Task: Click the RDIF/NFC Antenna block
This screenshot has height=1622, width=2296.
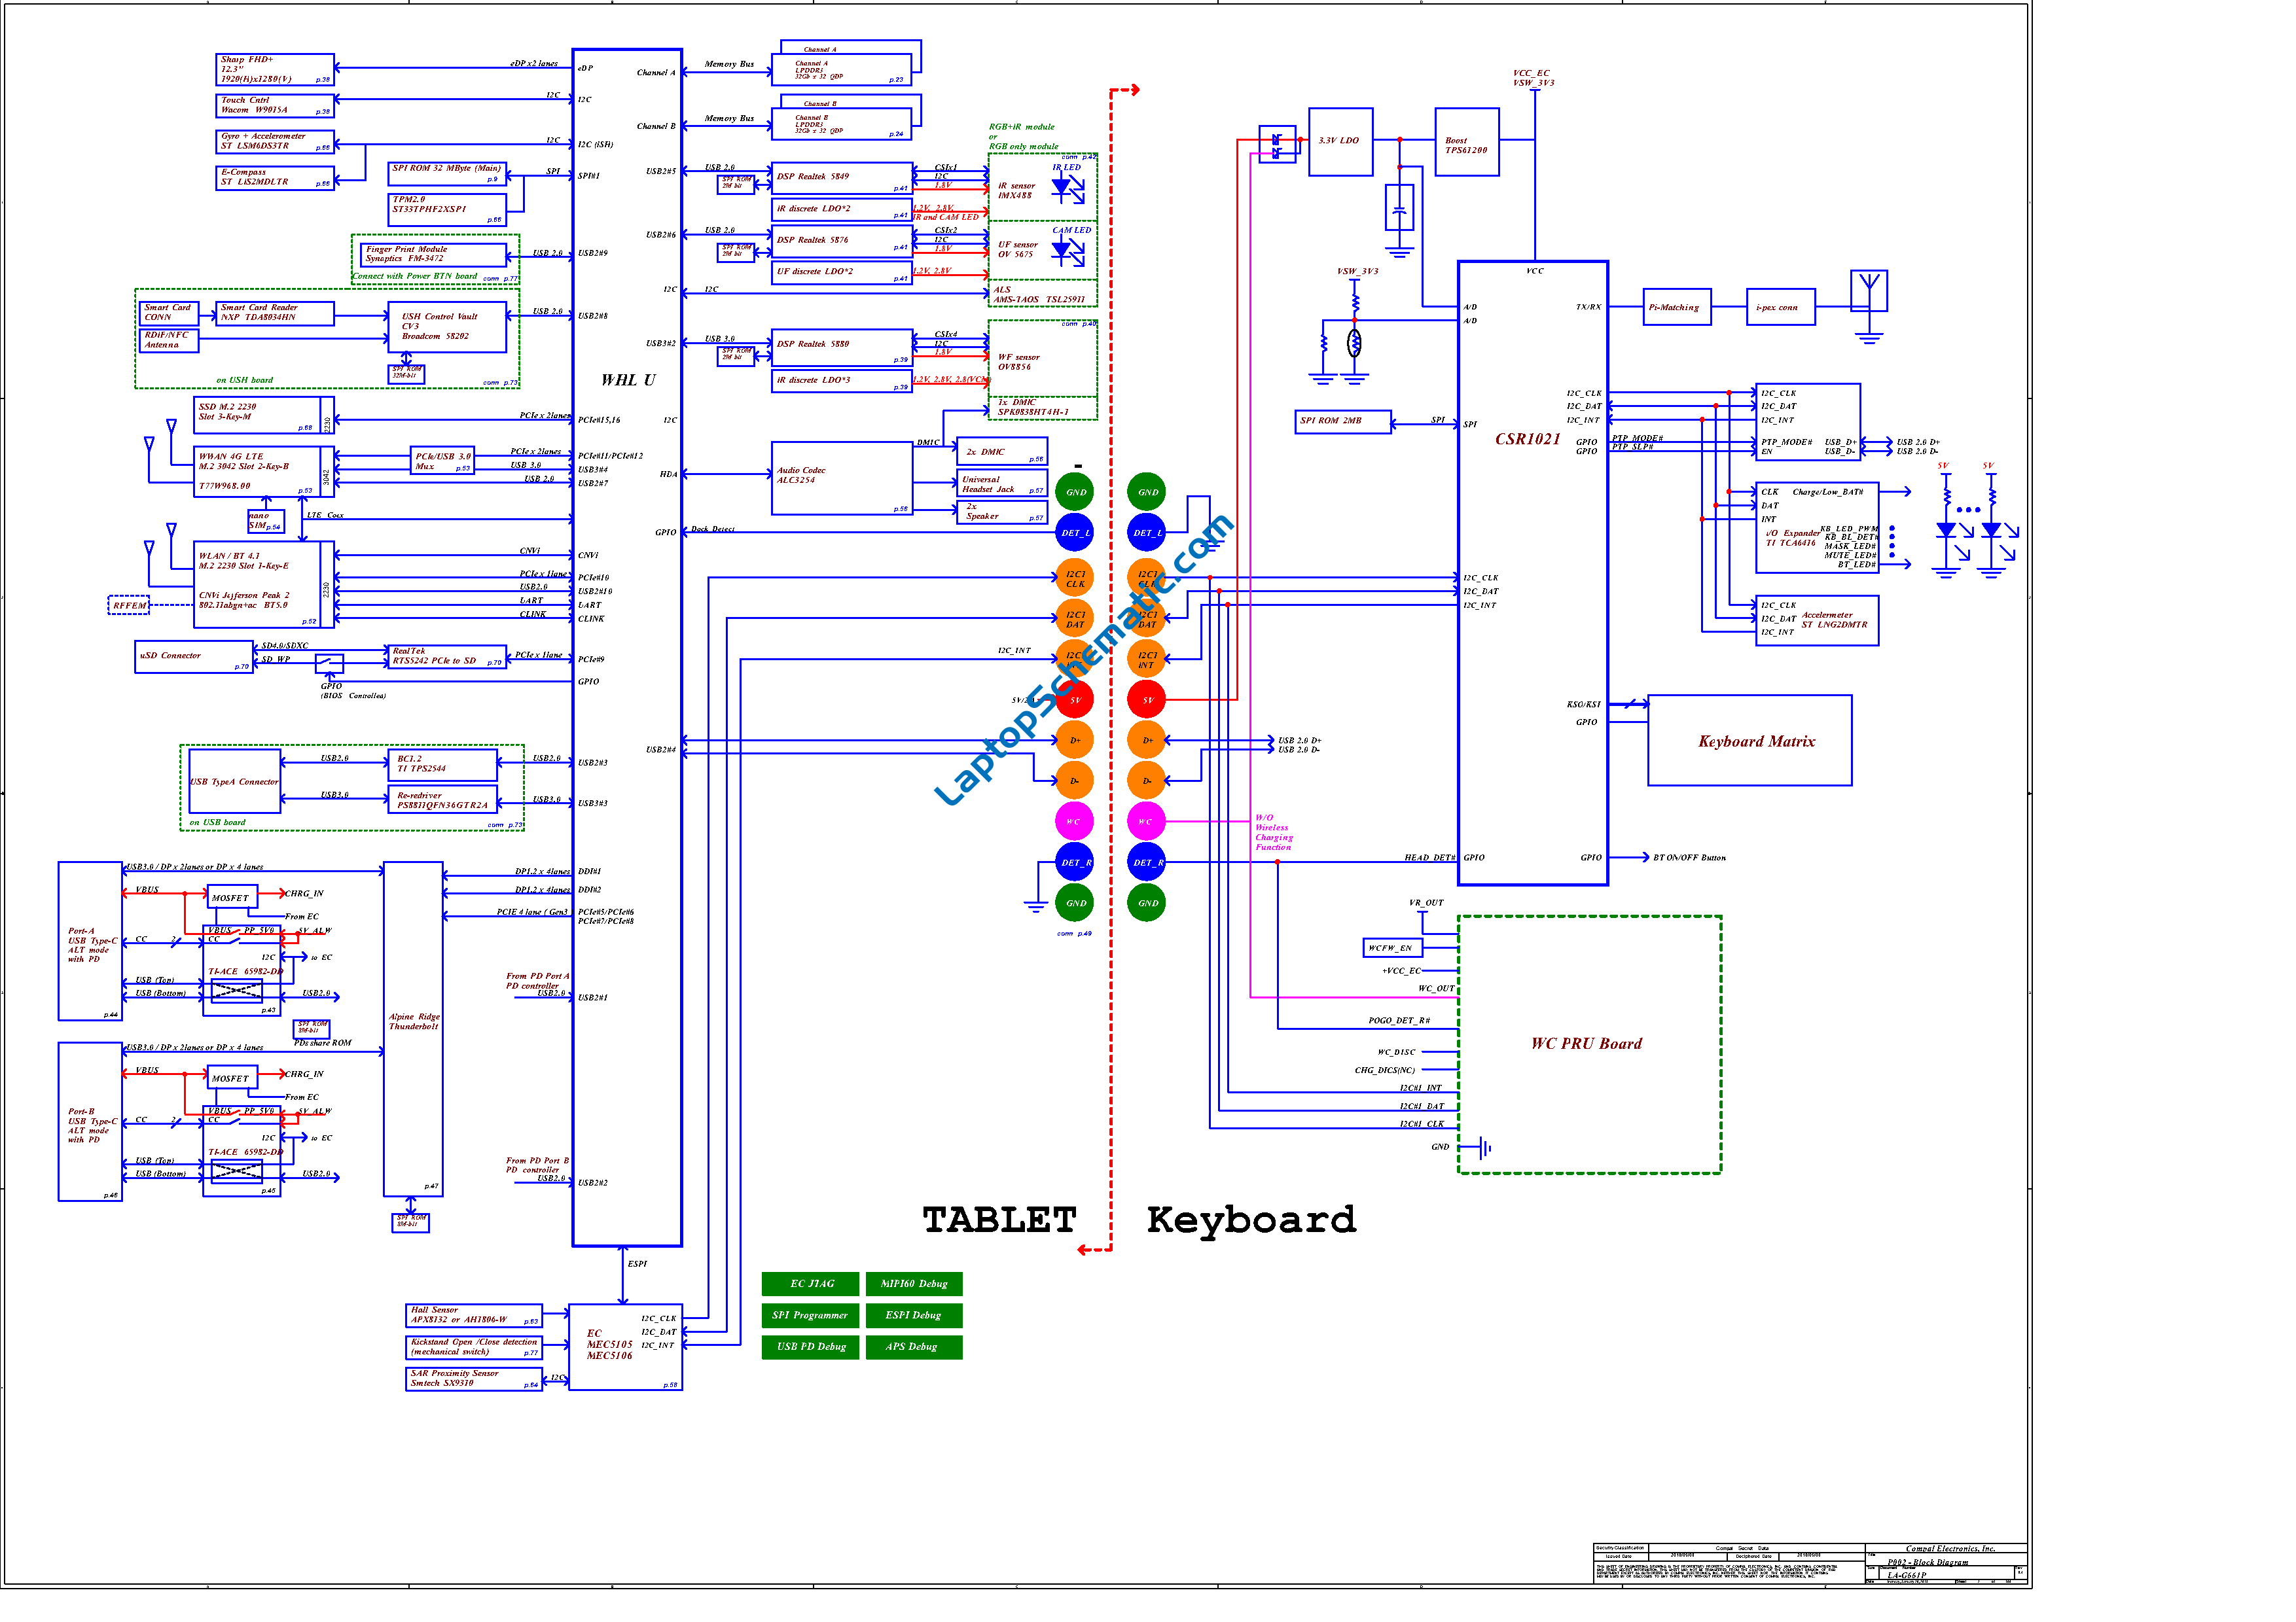Action: [169, 341]
